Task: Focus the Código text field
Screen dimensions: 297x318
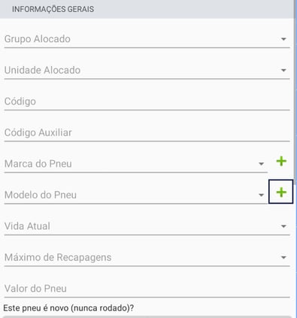Action: coord(147,102)
